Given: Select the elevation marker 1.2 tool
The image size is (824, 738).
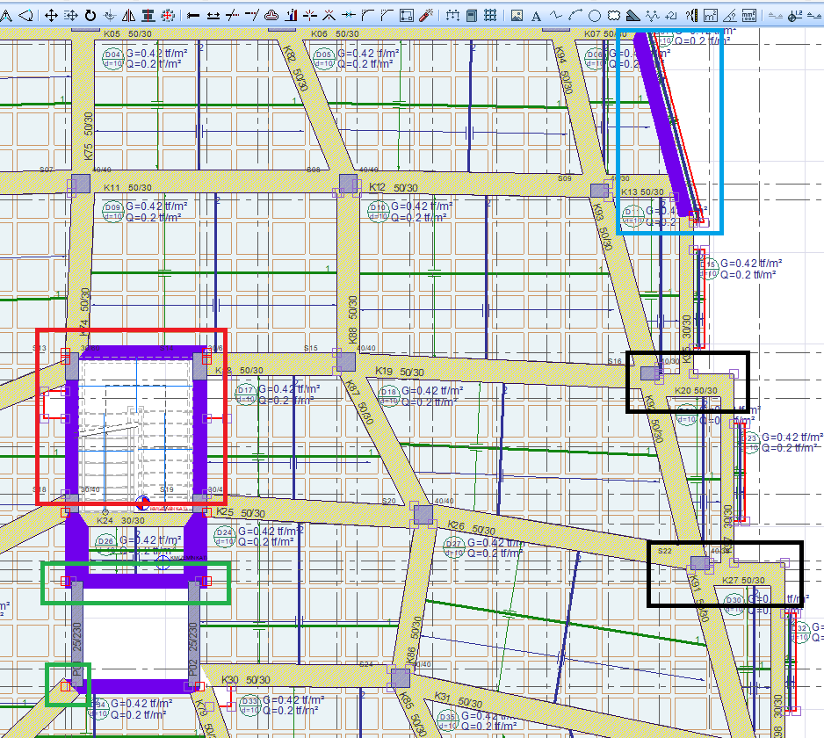Looking at the screenshot, I should coord(798,15).
